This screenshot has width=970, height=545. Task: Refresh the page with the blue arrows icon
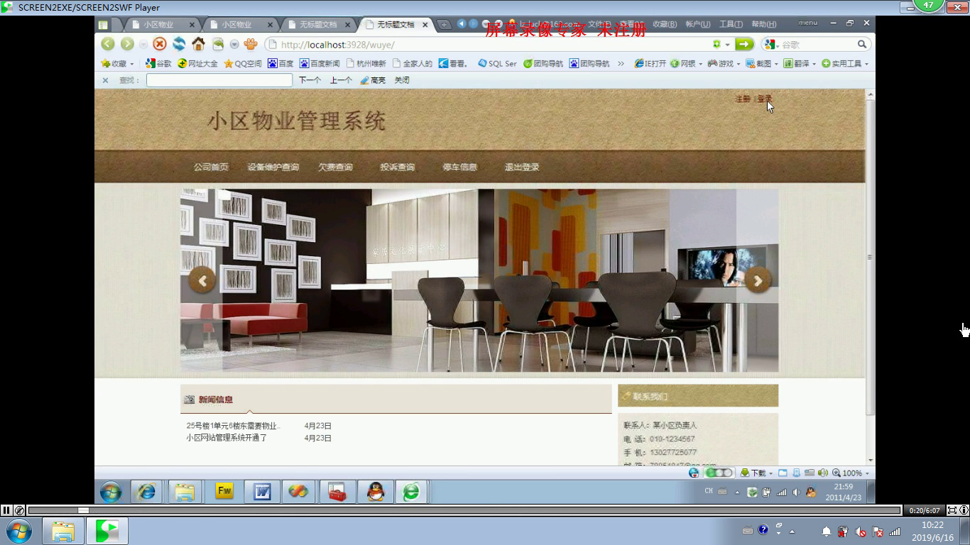point(179,44)
